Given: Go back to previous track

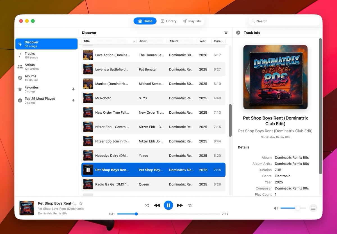Looking at the screenshot, I should (x=157, y=205).
